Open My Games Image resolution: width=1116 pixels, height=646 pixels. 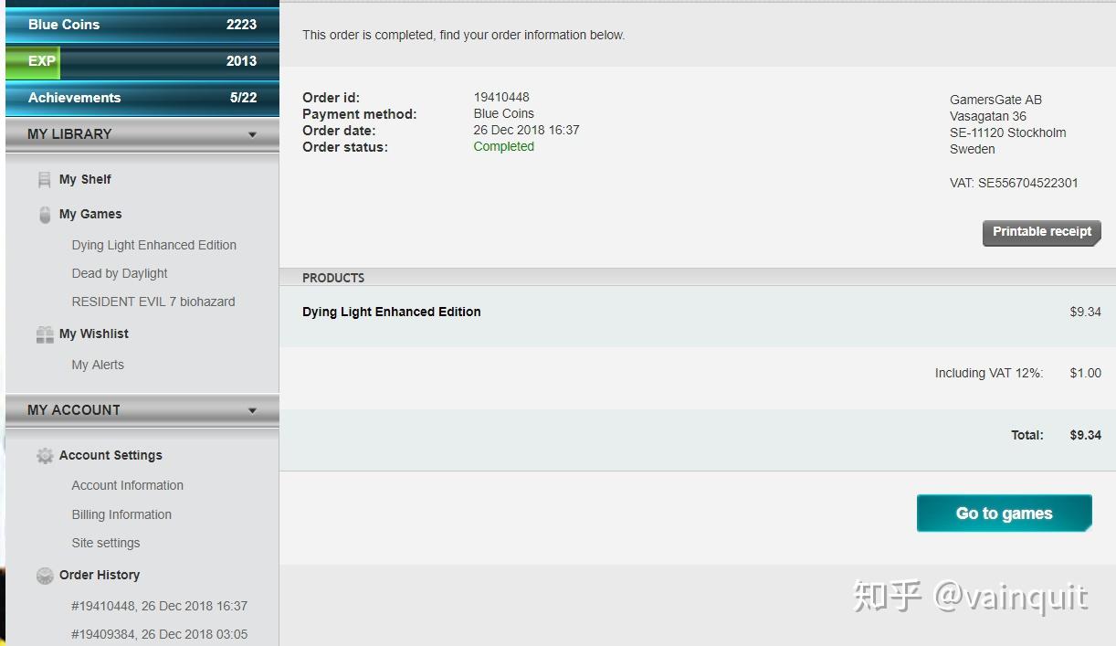(x=90, y=214)
